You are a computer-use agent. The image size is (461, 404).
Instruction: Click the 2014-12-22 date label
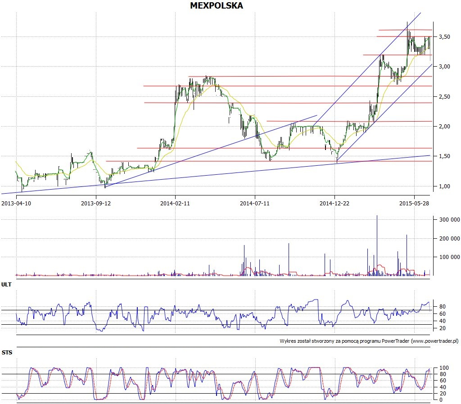tap(334, 203)
